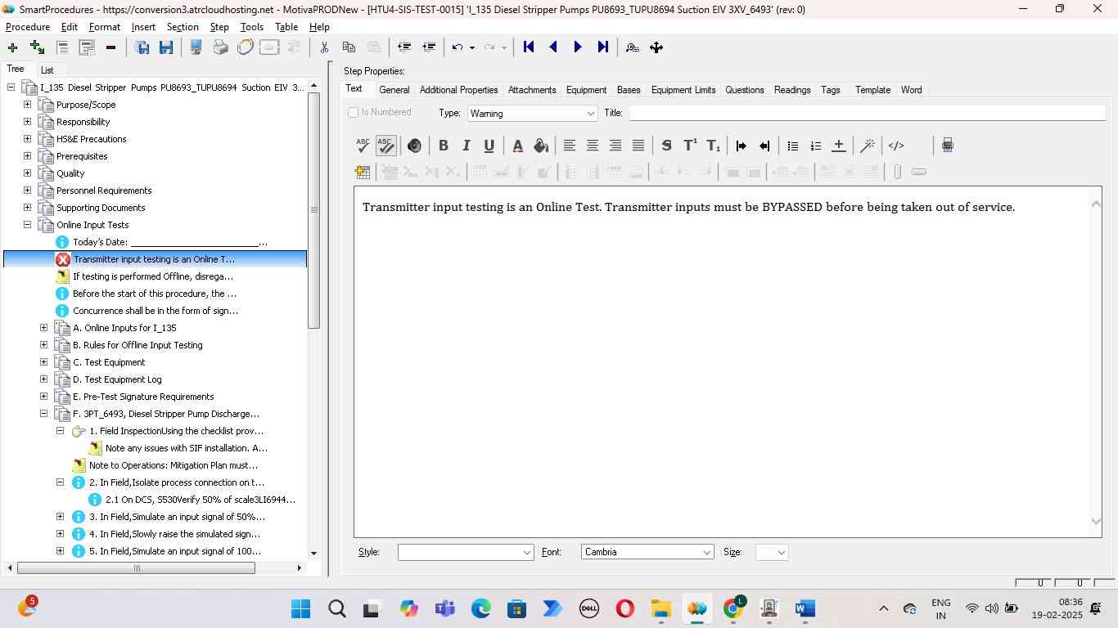1118x628 pixels.
Task: Go to last step with skip-forward arrow
Action: 602,47
